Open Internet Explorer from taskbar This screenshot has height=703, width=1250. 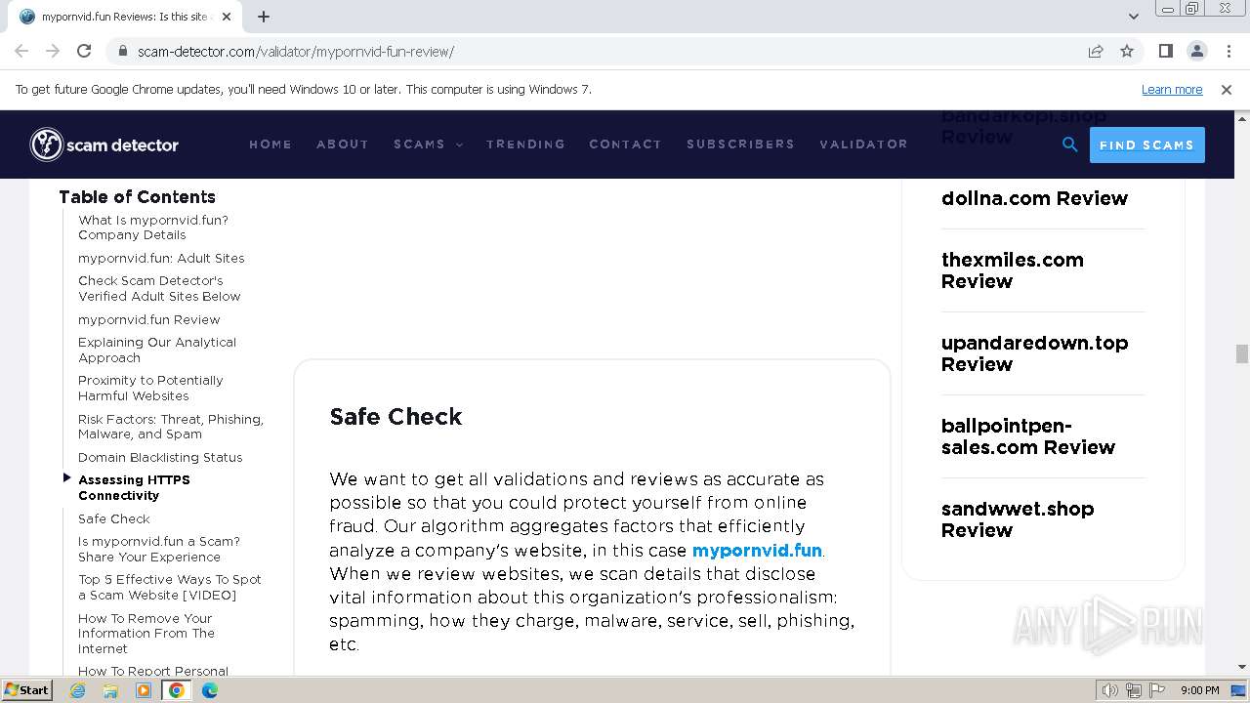coord(77,690)
